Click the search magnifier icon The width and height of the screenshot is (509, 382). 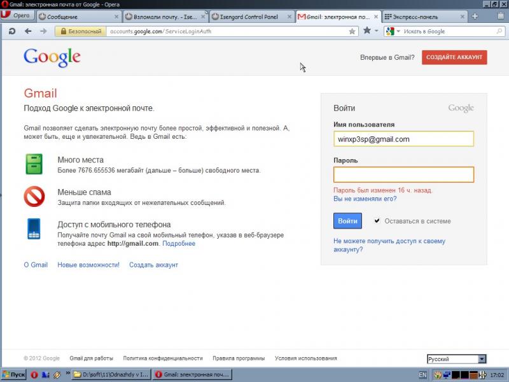tap(499, 31)
